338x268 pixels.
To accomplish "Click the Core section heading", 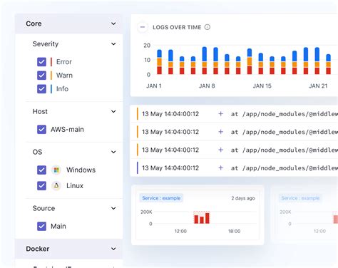I will click(34, 24).
